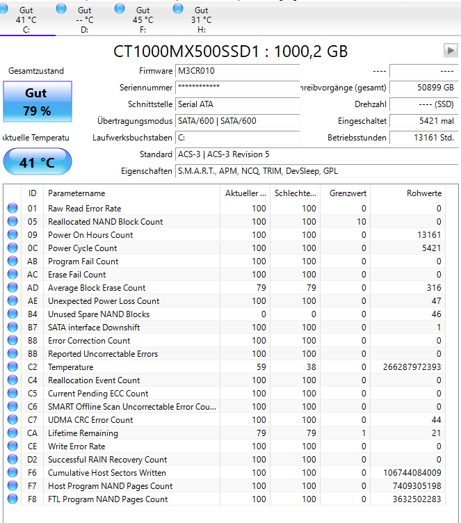Screen dimensions: 461x523
Task: Click the disk title CT1000MX500SSD1 : 1000,2 GB
Action: [x=231, y=51]
